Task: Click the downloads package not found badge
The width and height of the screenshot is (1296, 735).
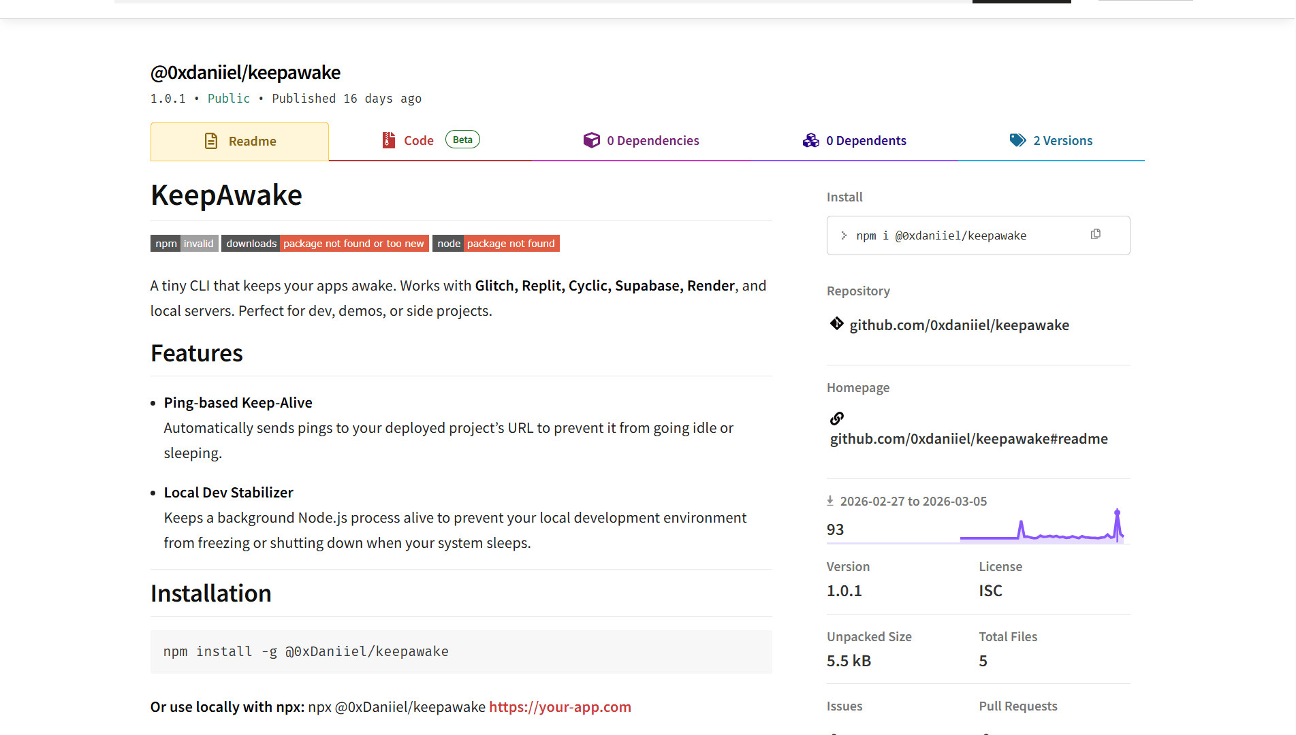Action: point(325,244)
